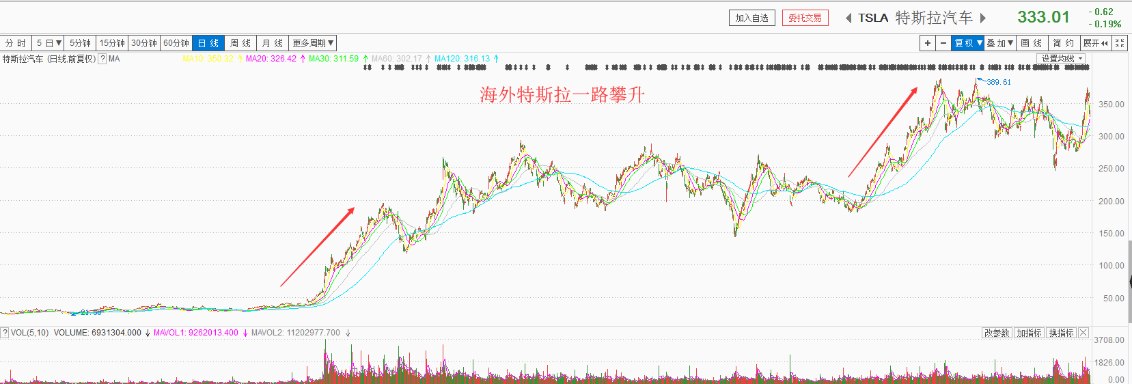The image size is (1132, 384).
Task: Click the MAVOL1: 9262013.400 value
Action: [196, 333]
